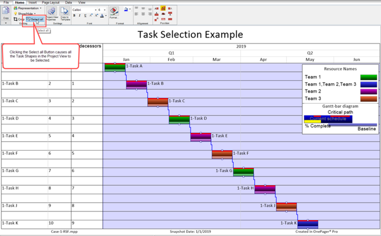Open the Page Layout ribbon tab
The image size is (381, 236).
pos(50,2)
